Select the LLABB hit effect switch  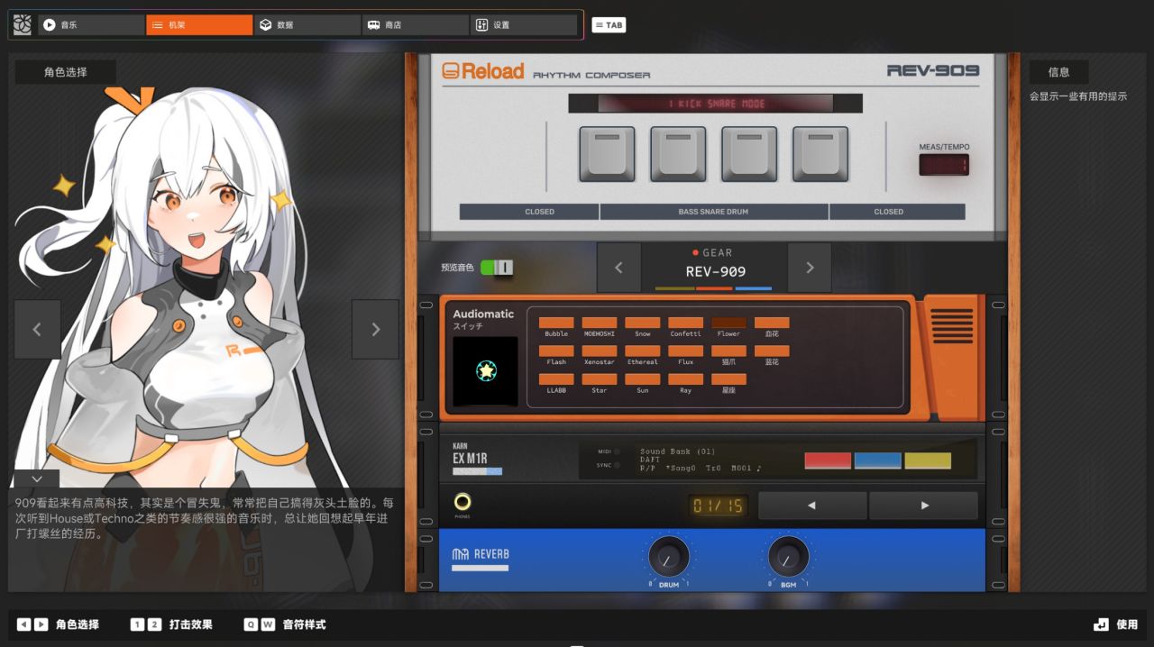point(556,379)
